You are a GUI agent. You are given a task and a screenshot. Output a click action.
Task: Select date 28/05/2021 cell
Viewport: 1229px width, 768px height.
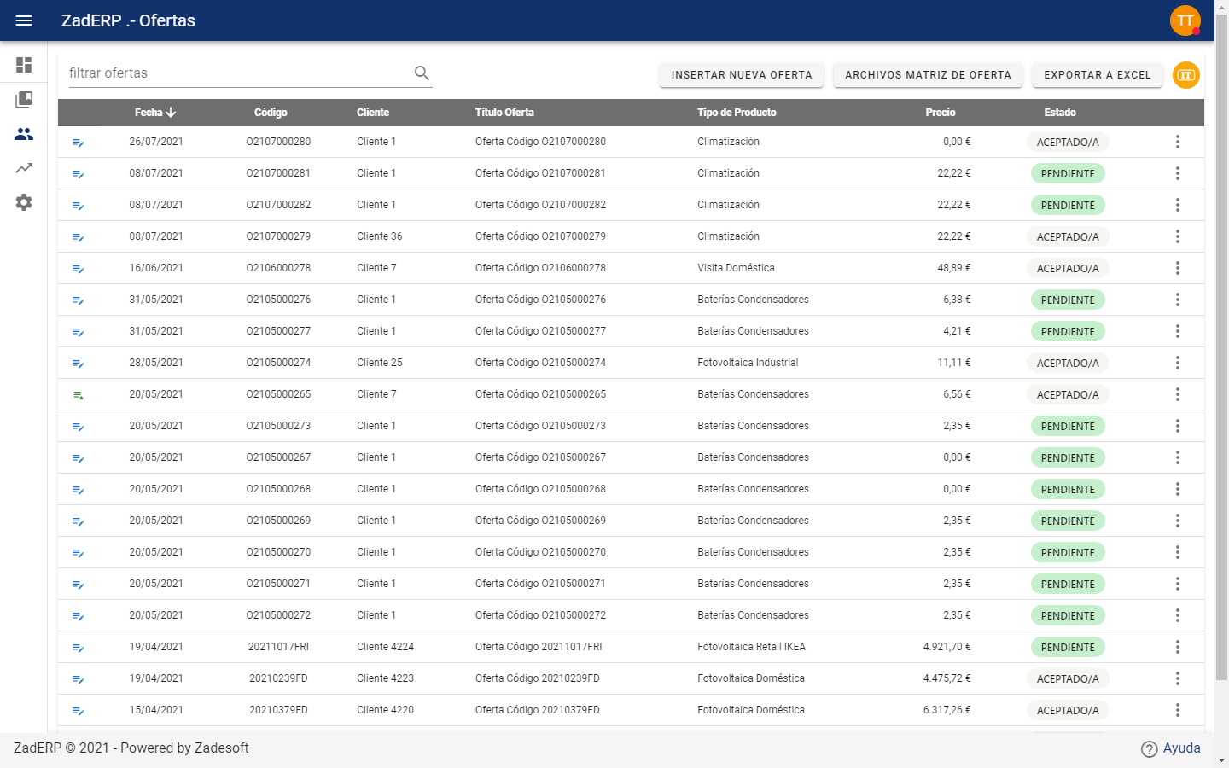[x=156, y=363]
